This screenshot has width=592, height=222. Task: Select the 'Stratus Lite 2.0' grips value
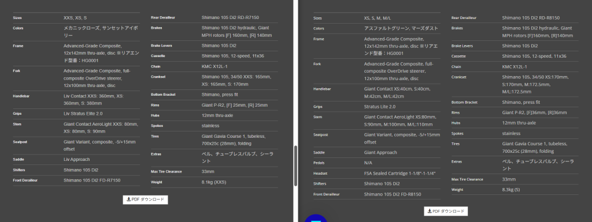[380, 107]
